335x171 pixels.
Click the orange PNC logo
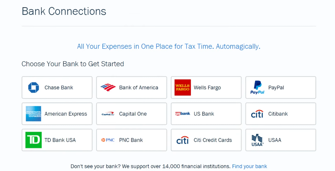[x=108, y=140]
